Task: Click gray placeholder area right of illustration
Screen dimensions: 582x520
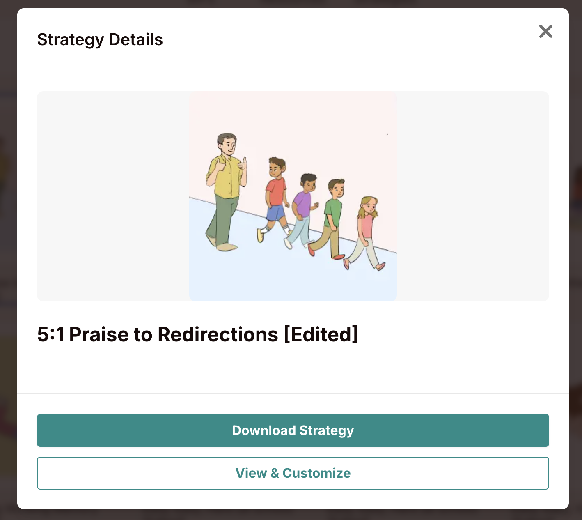Action: click(472, 196)
